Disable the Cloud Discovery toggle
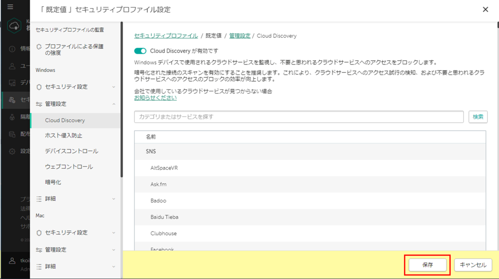 pyautogui.click(x=140, y=50)
